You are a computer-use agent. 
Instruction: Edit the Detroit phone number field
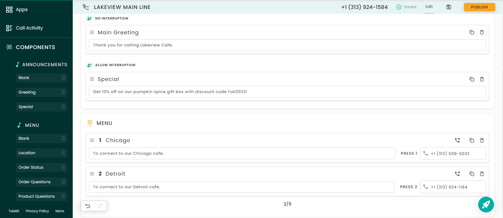[453, 187]
